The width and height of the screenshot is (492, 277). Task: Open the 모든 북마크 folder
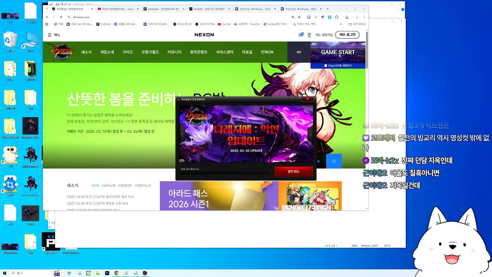357,24
